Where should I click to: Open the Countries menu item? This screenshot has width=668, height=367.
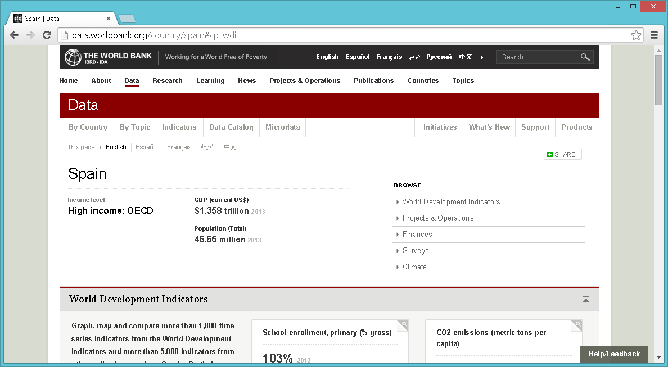pyautogui.click(x=423, y=81)
